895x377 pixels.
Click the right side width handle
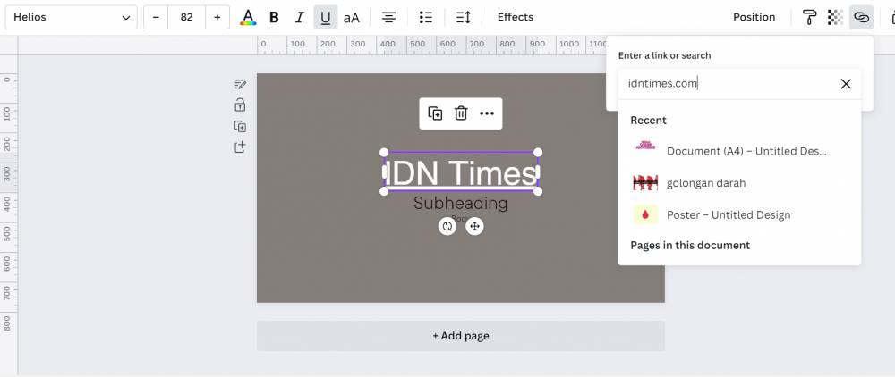(538, 172)
